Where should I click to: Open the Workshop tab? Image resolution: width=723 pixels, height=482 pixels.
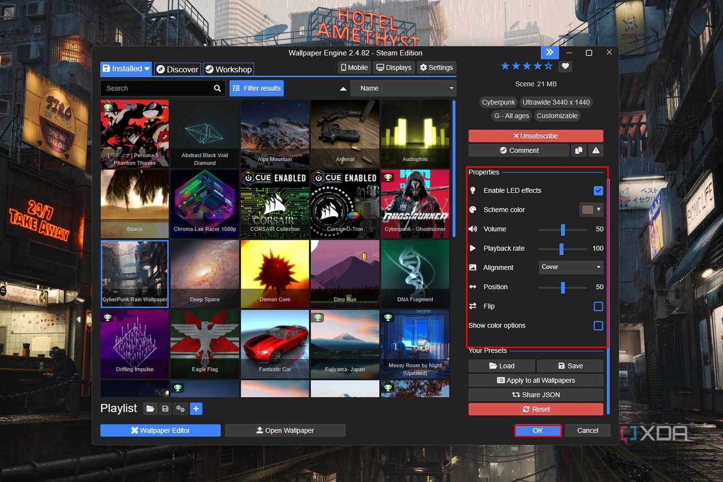tap(228, 69)
